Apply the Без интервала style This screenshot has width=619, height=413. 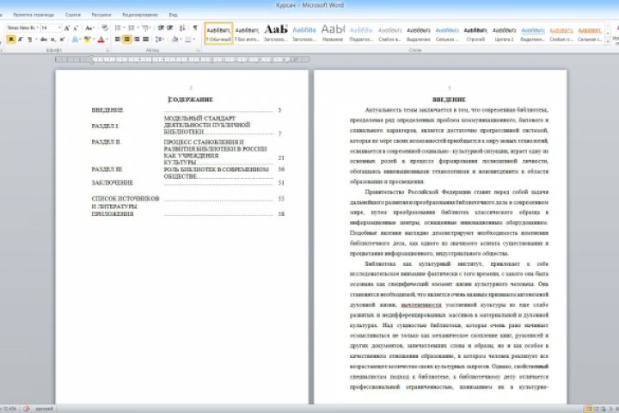pyautogui.click(x=247, y=34)
